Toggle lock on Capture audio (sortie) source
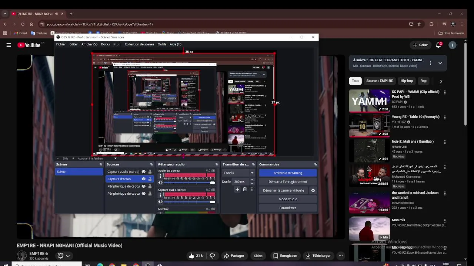474x266 pixels. (150, 171)
